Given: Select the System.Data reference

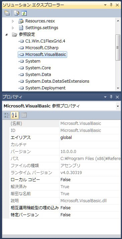Looking at the screenshot, I should click(38, 75).
